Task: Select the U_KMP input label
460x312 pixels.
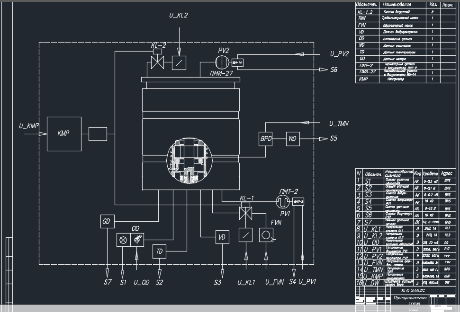Action: coord(29,125)
